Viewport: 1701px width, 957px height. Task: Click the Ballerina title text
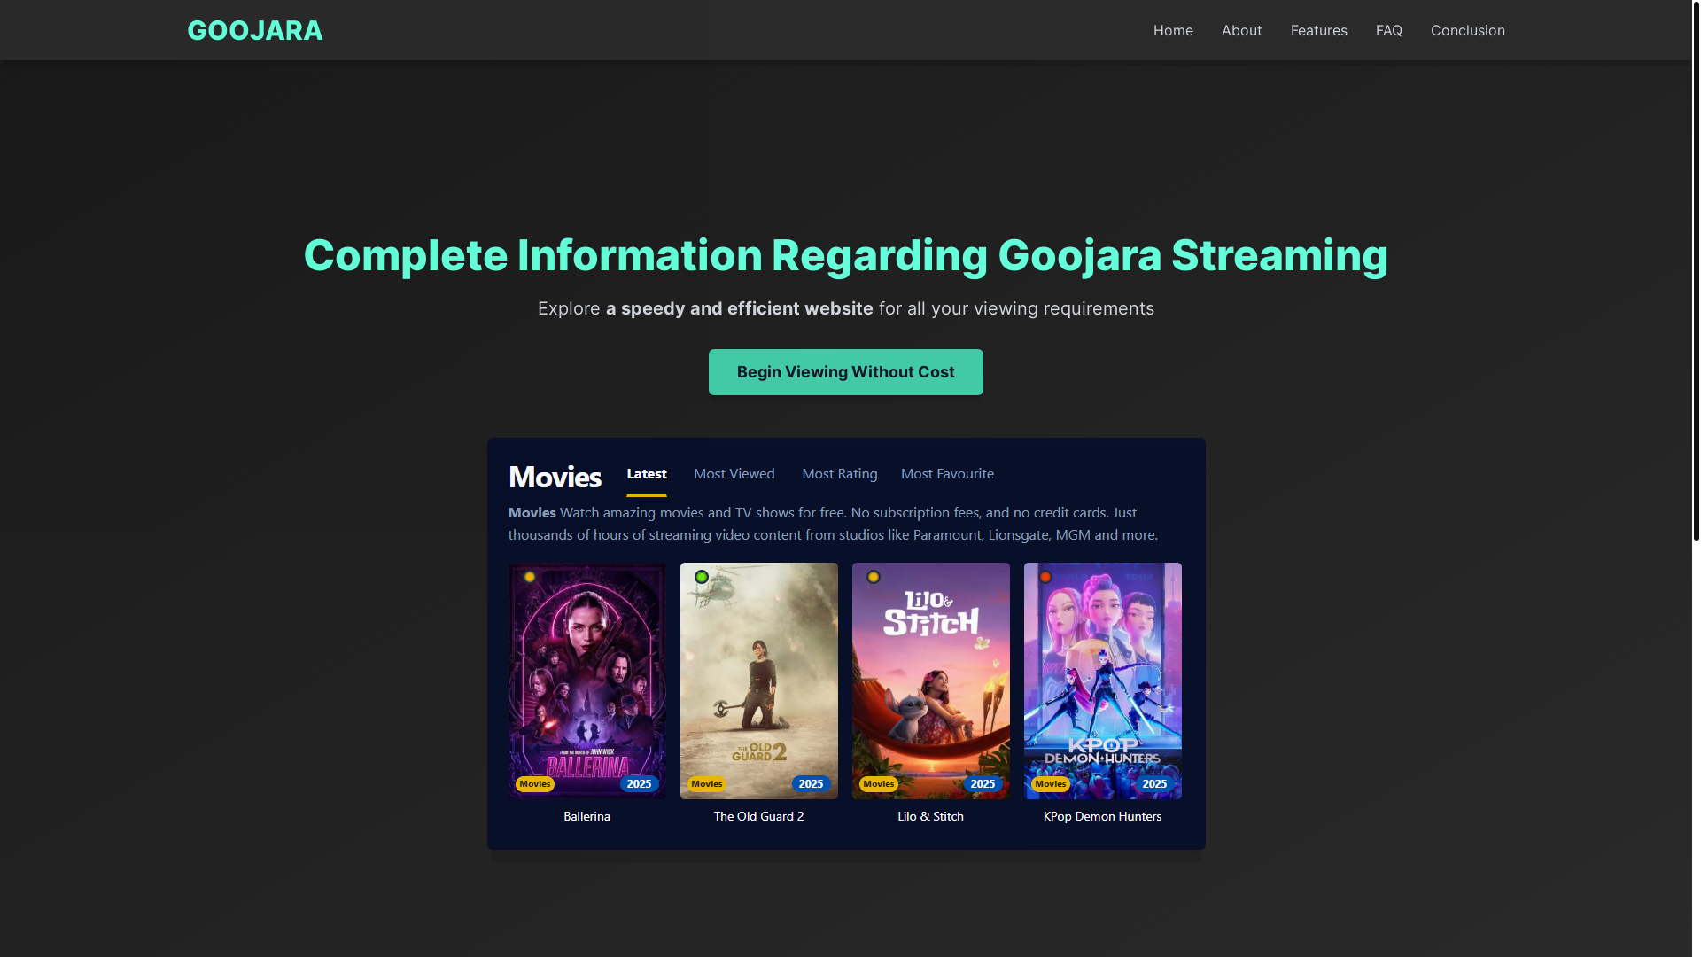coord(587,816)
